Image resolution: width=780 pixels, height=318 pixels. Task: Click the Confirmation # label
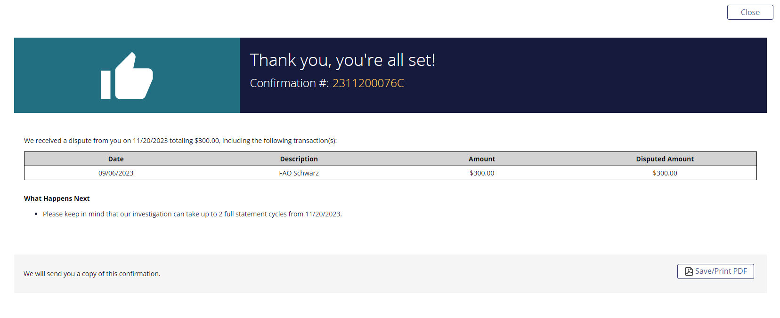point(289,83)
